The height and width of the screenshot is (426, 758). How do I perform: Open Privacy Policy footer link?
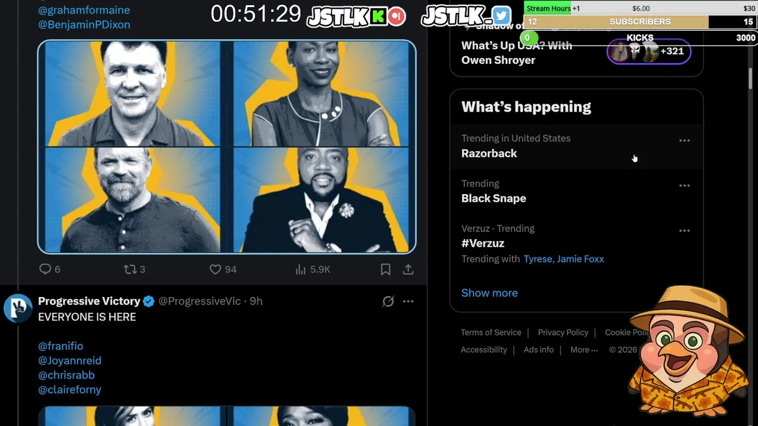563,333
